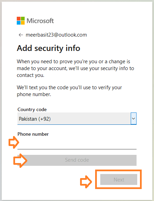Click the Send code button
This screenshot has height=201, width=154.
tap(77, 160)
